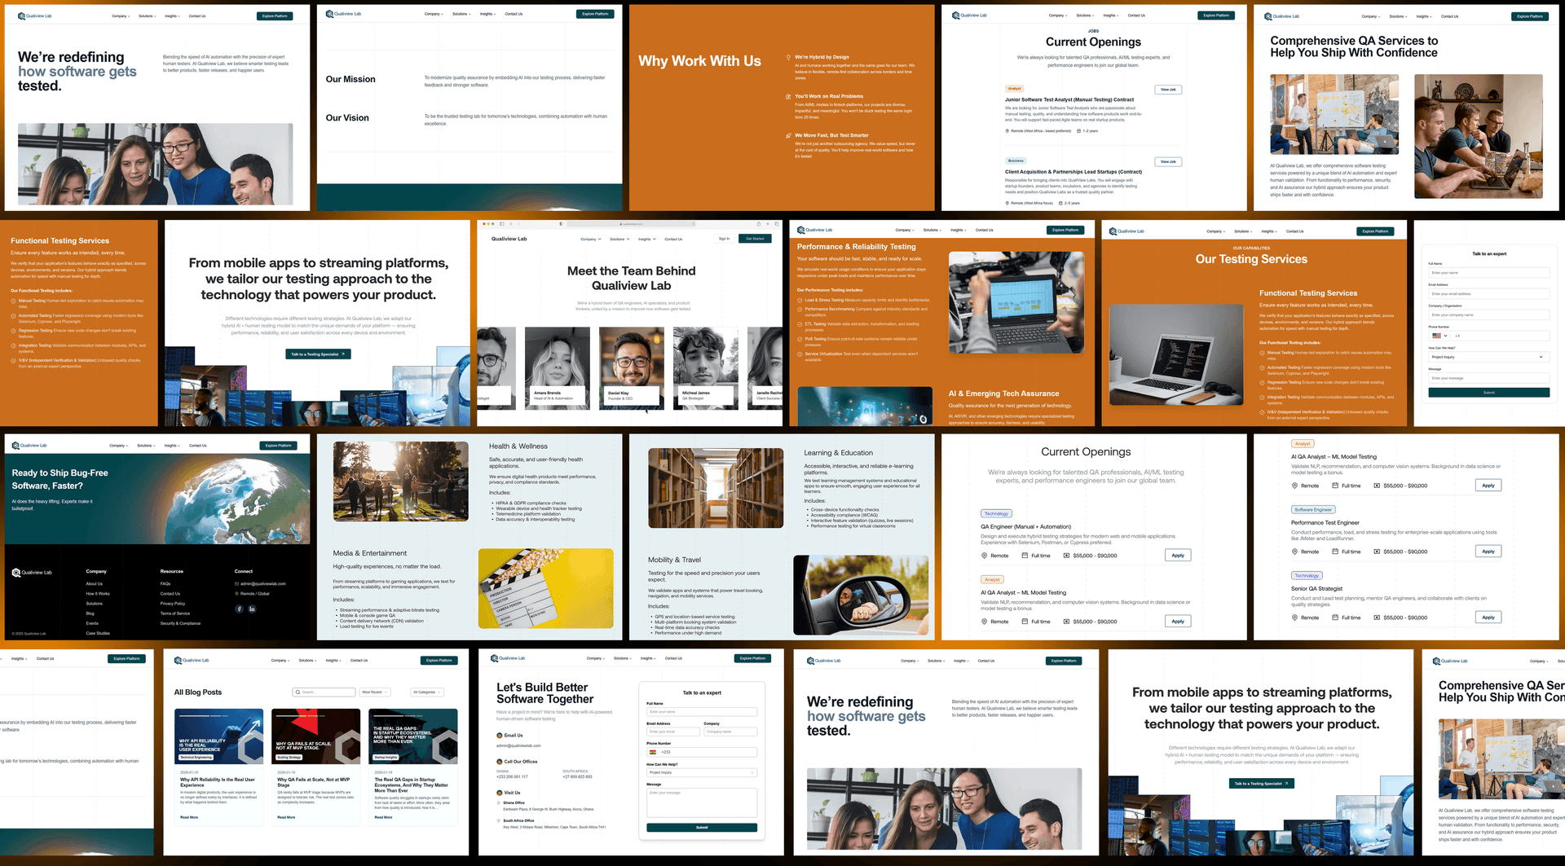
Task: Click the round Email Us icon
Action: click(x=500, y=735)
